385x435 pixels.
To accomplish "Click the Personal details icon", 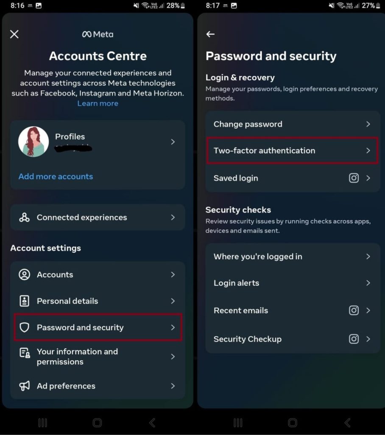I will (25, 301).
